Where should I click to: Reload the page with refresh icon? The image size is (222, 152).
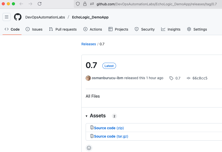pyautogui.click(x=40, y=4)
